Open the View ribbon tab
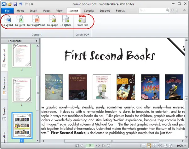 click(60, 11)
